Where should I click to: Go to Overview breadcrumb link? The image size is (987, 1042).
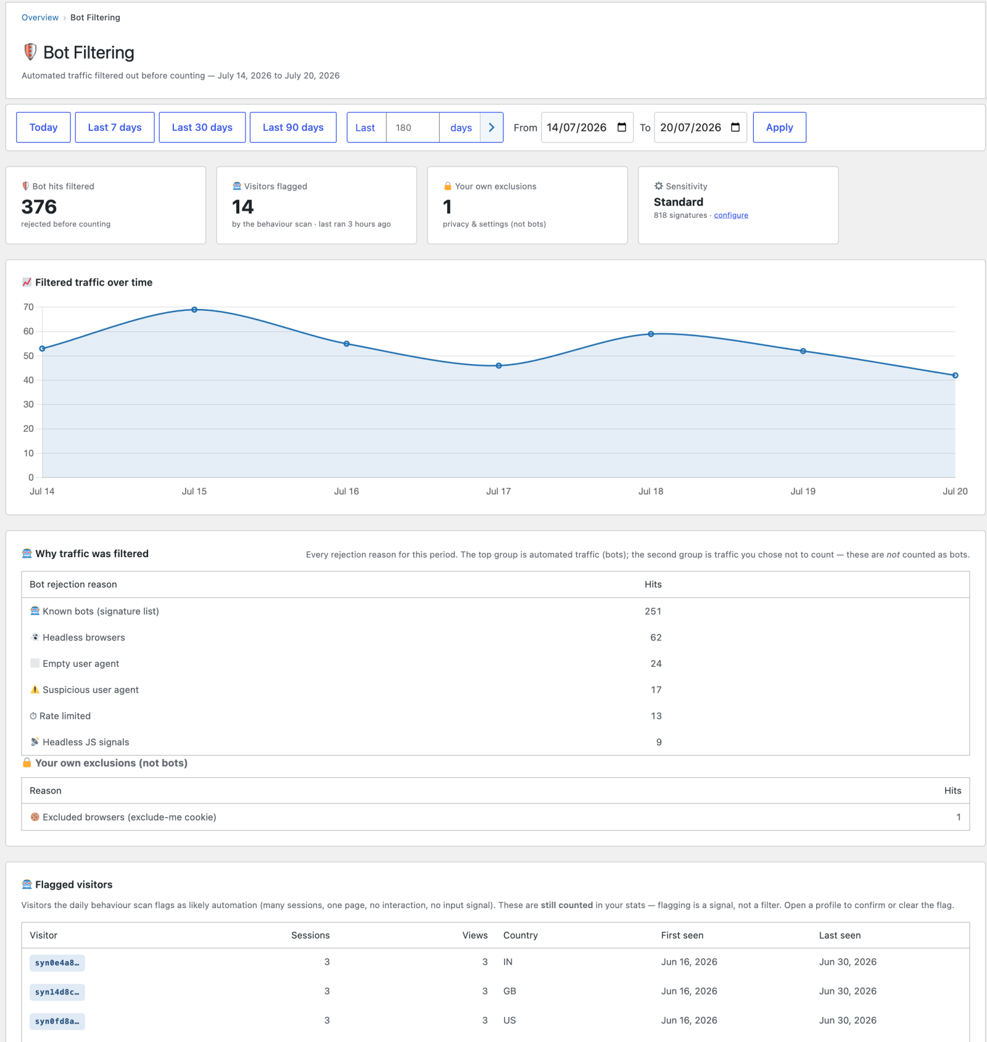click(40, 17)
